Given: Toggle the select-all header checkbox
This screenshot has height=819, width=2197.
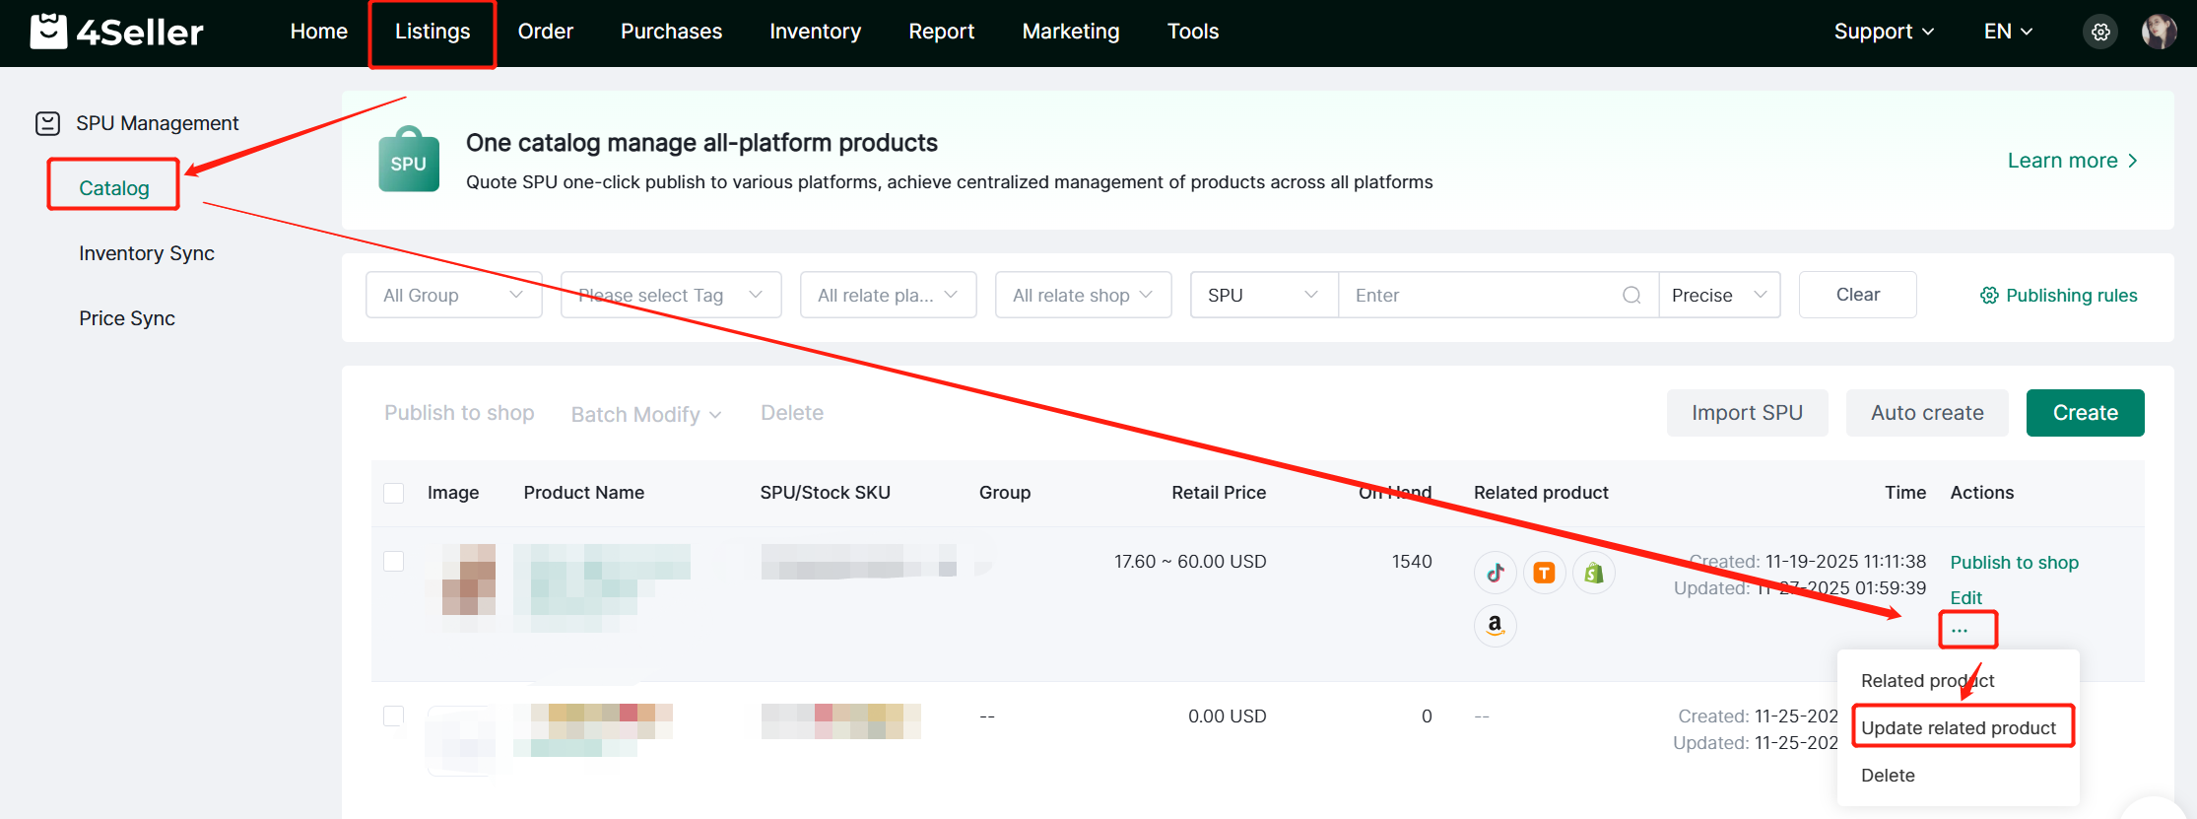Looking at the screenshot, I should point(394,493).
